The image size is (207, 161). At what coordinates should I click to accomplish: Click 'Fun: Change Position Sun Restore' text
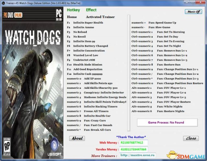[x=180, y=83]
